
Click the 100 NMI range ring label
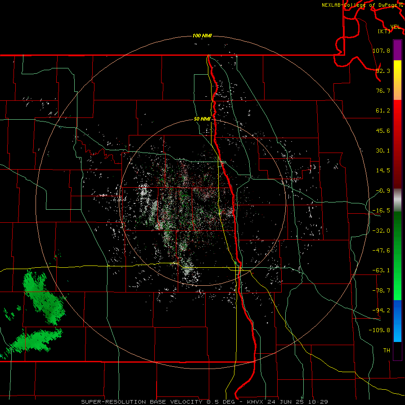202,36
